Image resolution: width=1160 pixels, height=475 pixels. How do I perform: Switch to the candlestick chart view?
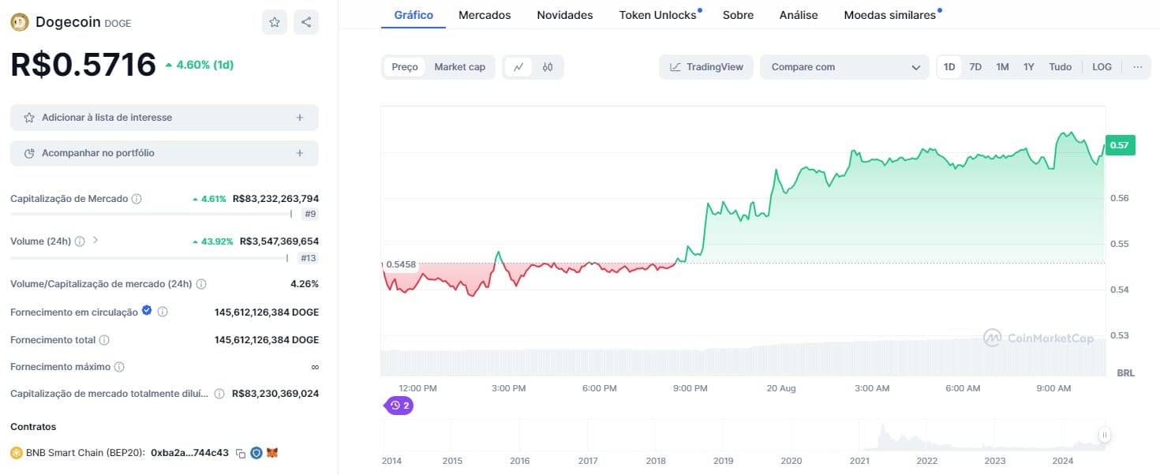[x=548, y=67]
